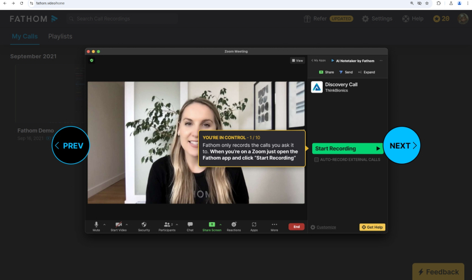Open the Zoom Participants panel

167,226
